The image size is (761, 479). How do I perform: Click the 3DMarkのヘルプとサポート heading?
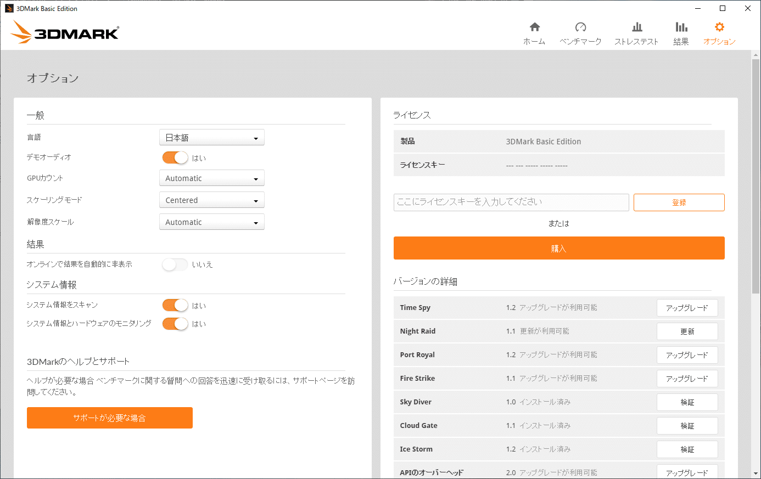tap(79, 362)
